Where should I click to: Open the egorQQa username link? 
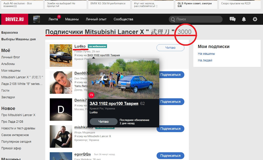pyautogui.click(x=82, y=154)
